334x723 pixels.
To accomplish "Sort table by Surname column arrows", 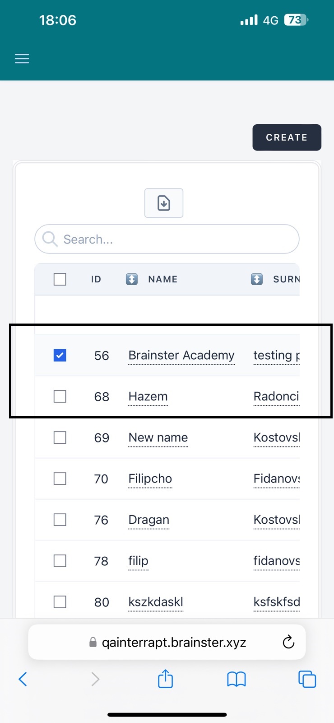I will pyautogui.click(x=257, y=279).
